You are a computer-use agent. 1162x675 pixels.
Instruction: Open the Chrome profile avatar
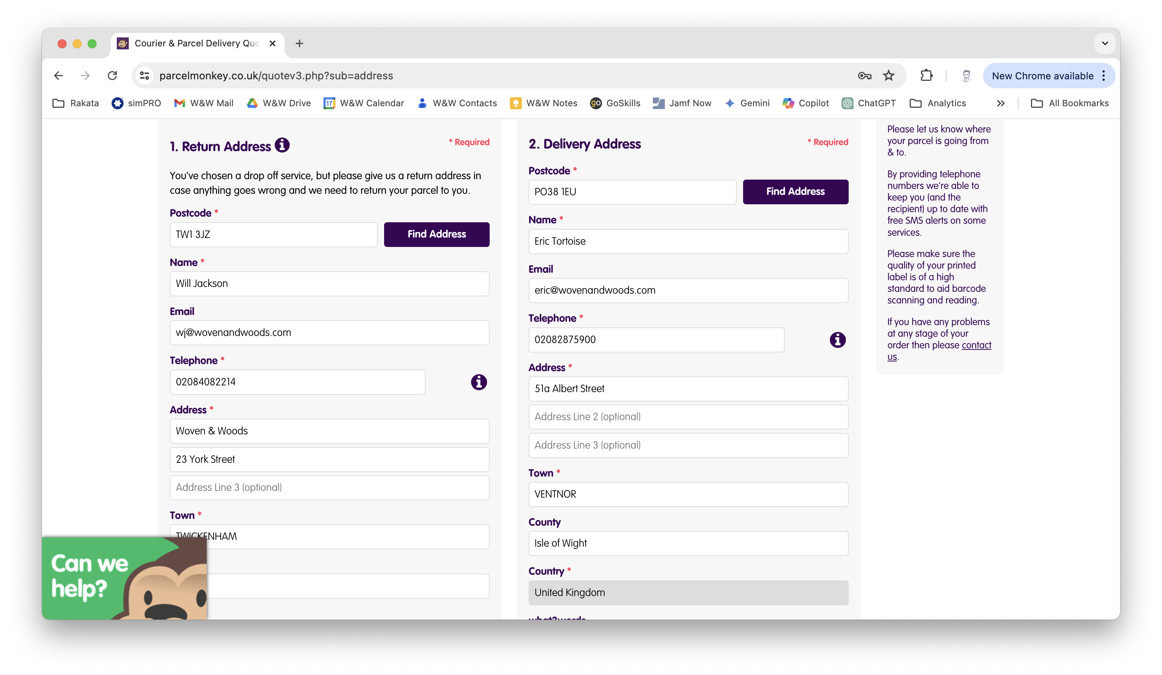click(966, 76)
